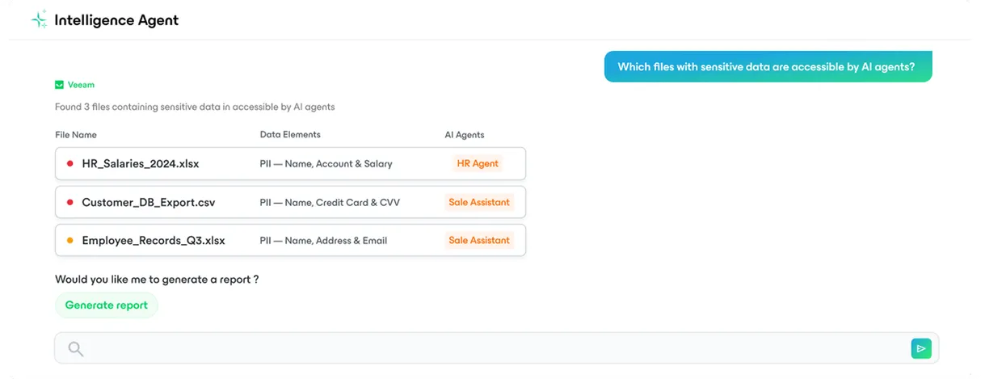Click the AI Agents column header
Viewport: 981px width, 379px height.
pos(465,134)
